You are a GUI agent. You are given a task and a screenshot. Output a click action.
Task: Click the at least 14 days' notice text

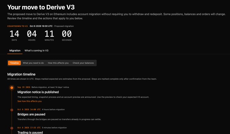click(x=59, y=87)
